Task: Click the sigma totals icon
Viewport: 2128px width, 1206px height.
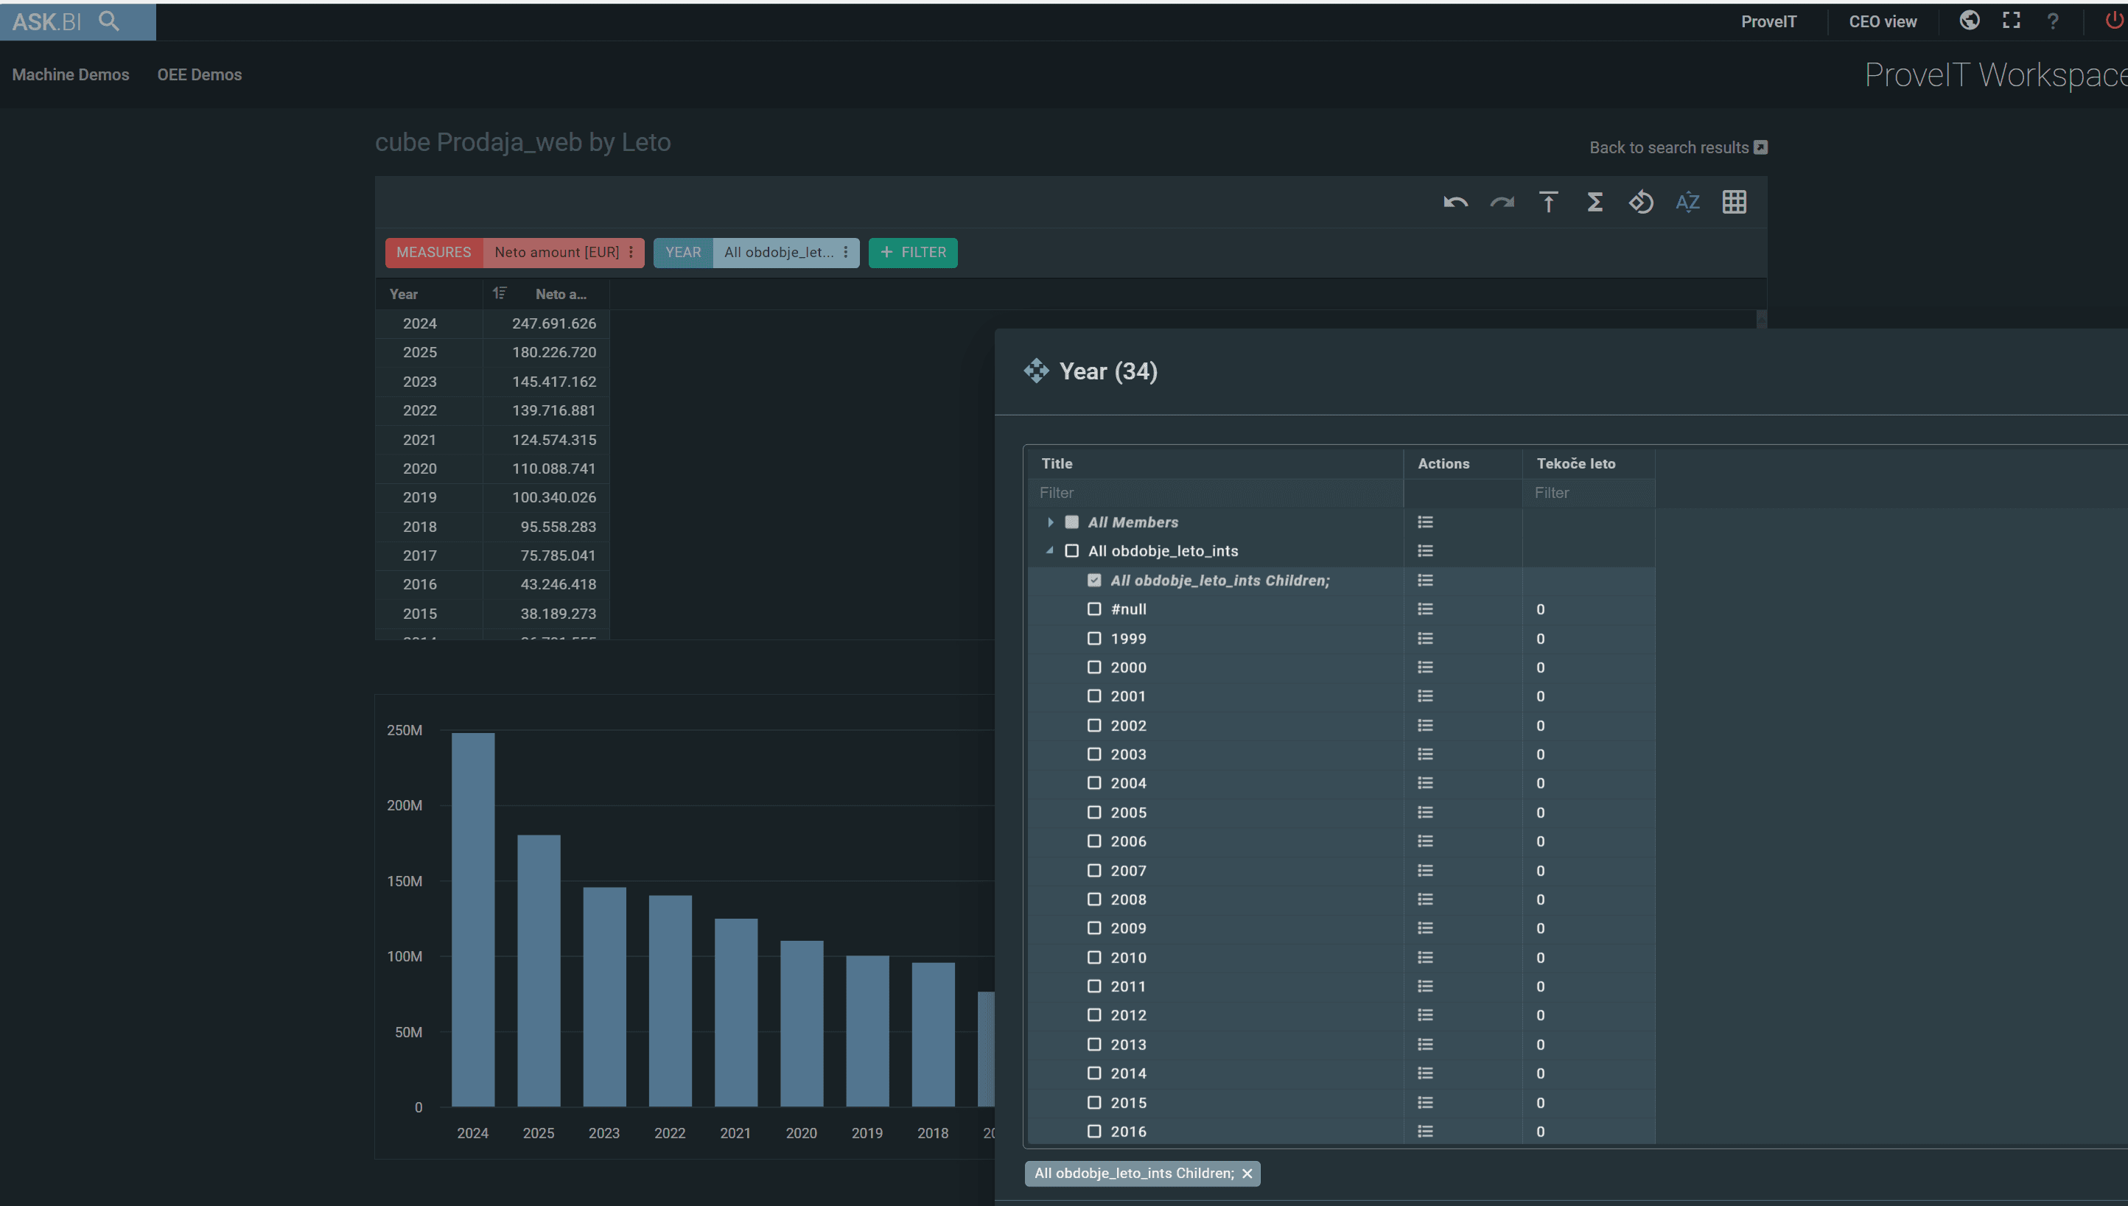Action: coord(1595,202)
